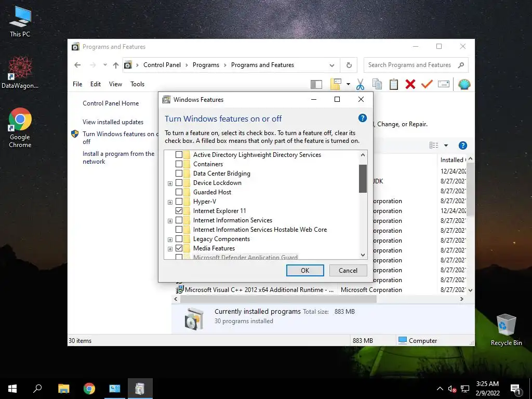
Task: Click the preview pane toolbar icon
Action: point(316,84)
